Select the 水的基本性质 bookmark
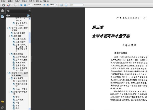 coord(19,33)
